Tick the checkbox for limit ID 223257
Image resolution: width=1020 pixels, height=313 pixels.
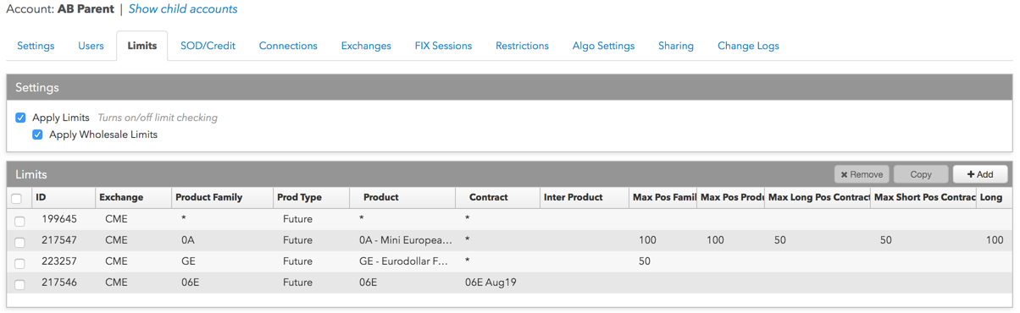pos(20,262)
